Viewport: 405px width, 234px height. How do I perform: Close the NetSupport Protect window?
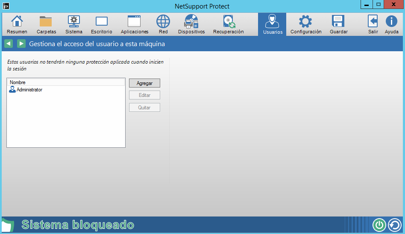(393, 5)
